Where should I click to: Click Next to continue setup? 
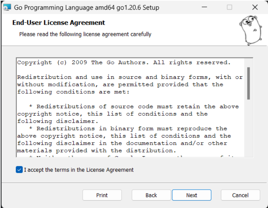[191, 195]
